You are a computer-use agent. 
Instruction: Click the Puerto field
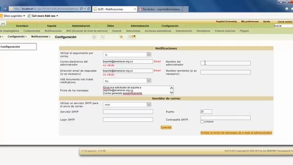(x=206, y=112)
